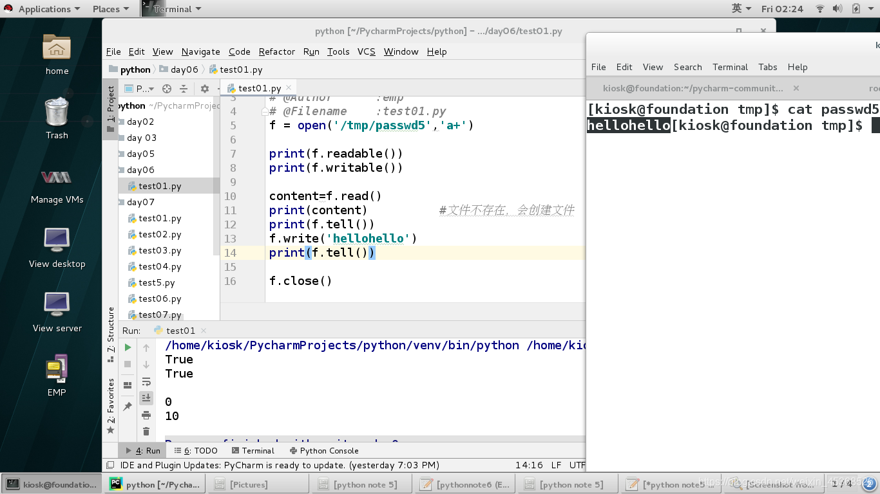Toggle the 2: Favorites tool window strip
The height and width of the screenshot is (494, 880).
[110, 405]
